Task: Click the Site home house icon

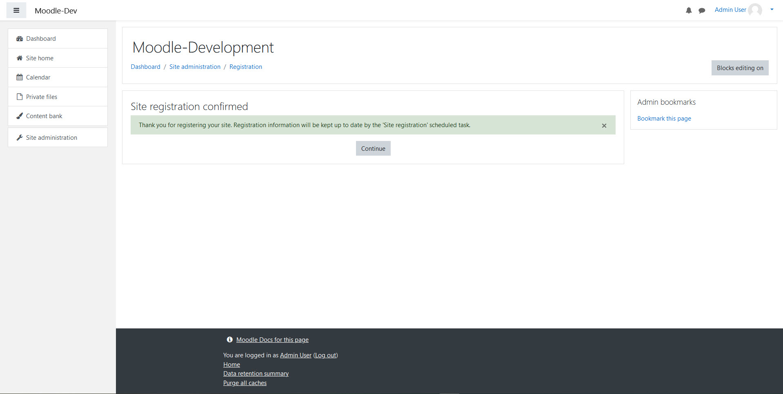Action: (x=20, y=58)
